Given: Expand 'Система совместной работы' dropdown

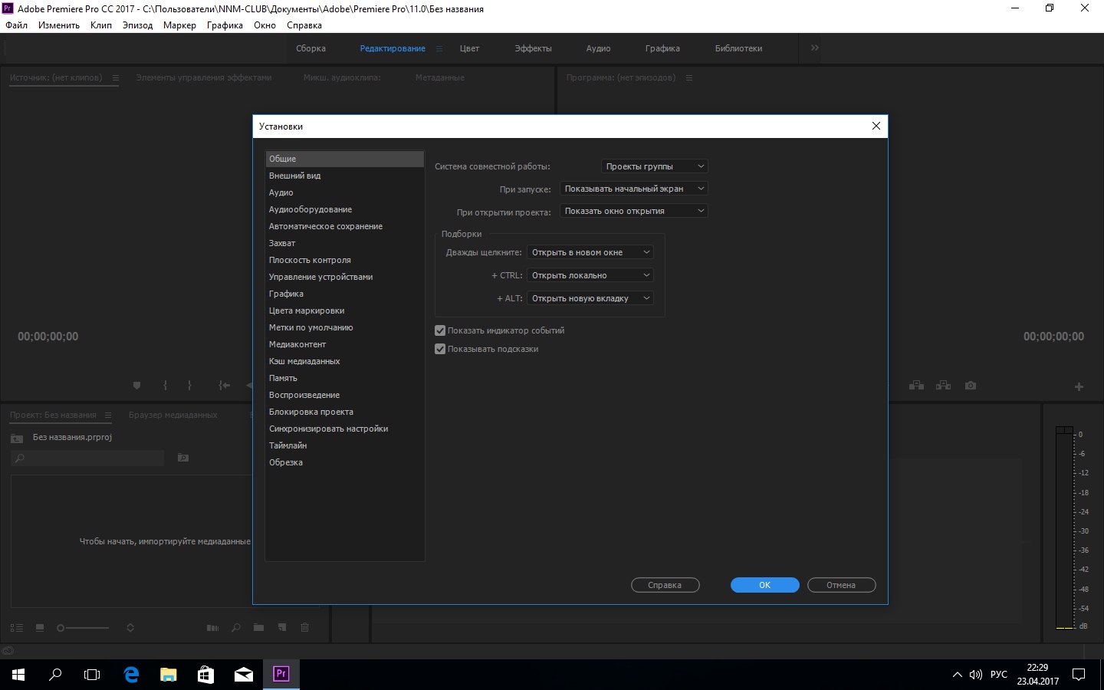Looking at the screenshot, I should [x=654, y=166].
